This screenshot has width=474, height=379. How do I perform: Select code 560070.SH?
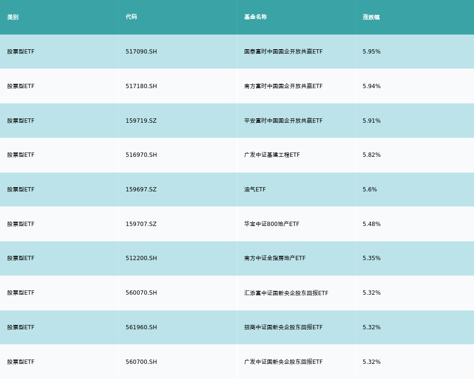tap(141, 293)
